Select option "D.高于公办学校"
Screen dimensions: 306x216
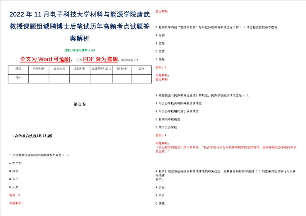166,127
